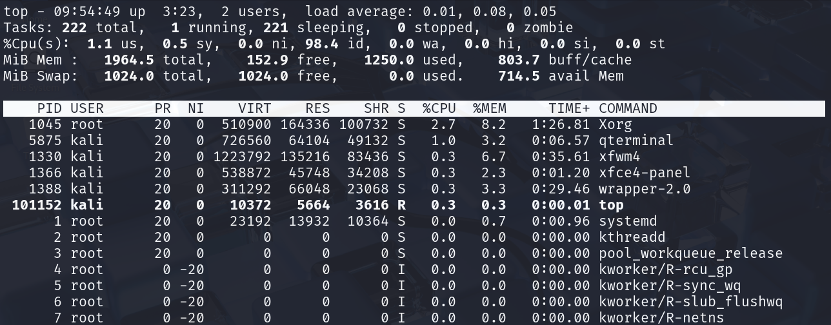Click the PID column header
The height and width of the screenshot is (325, 831).
pos(50,108)
